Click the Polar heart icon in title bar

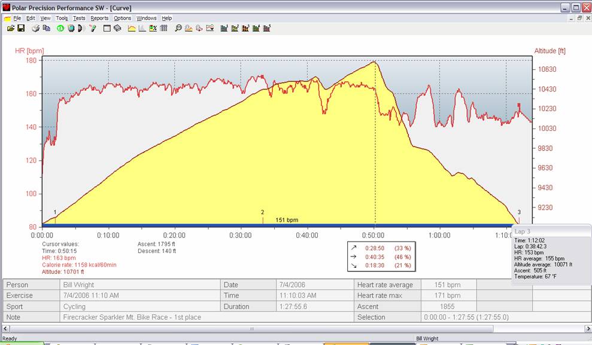(6, 7)
